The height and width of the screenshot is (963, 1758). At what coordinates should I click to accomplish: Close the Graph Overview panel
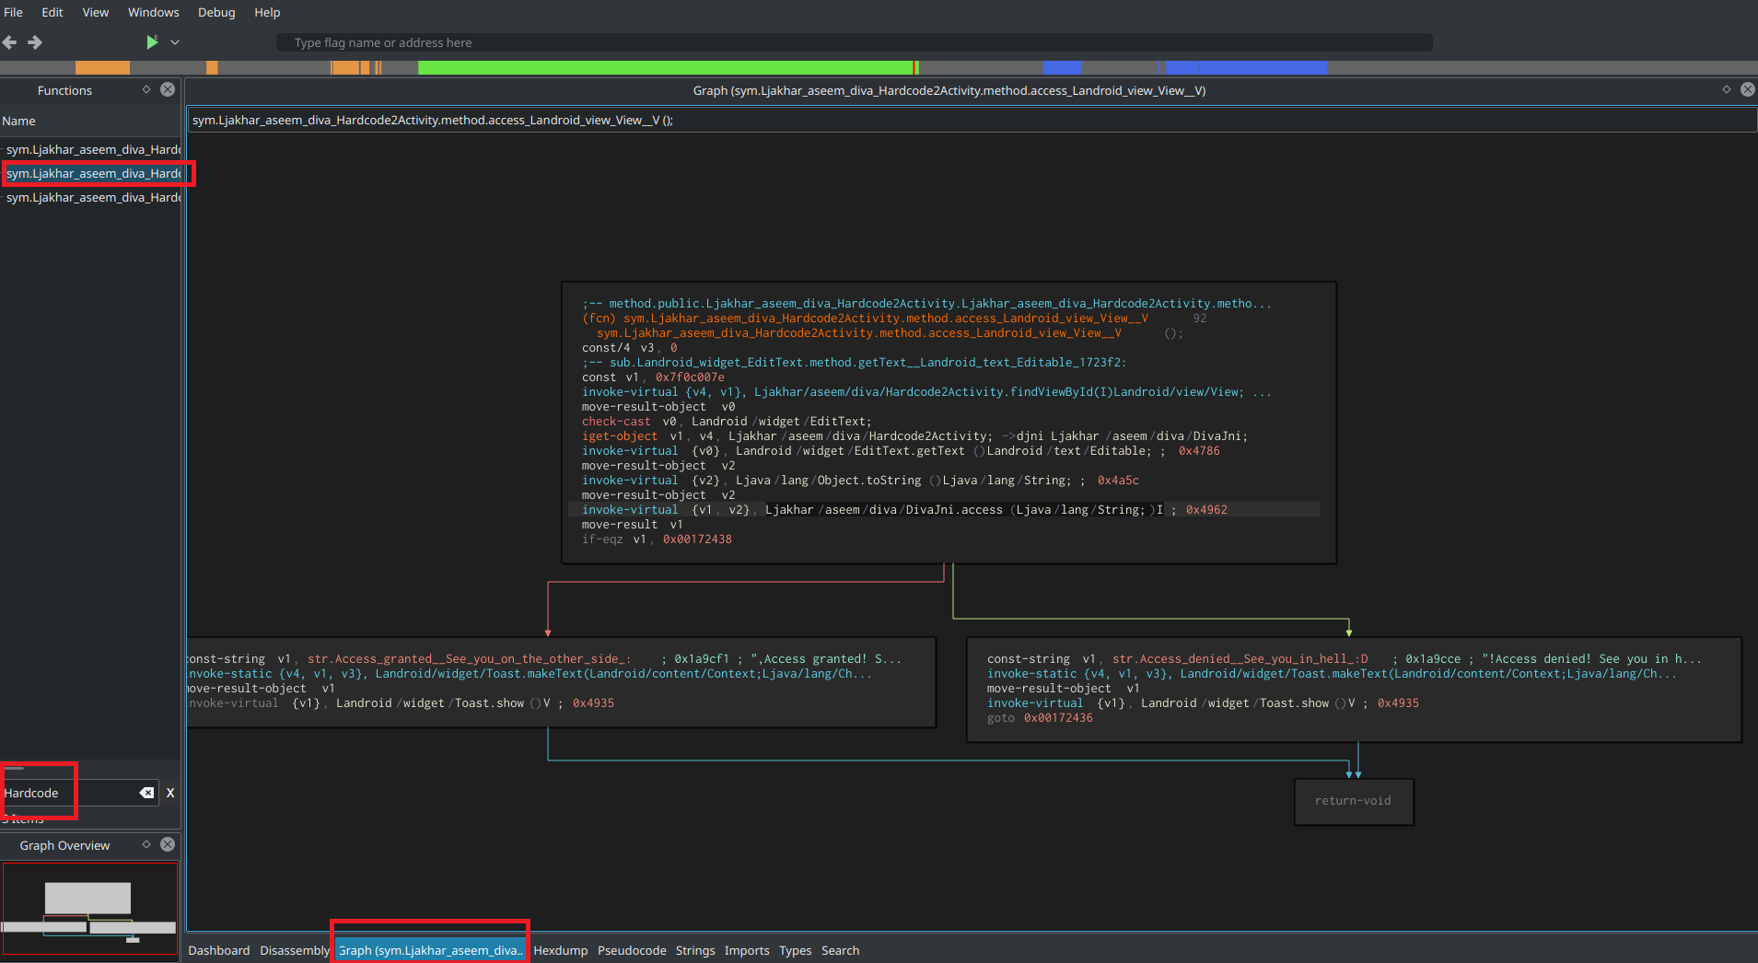click(167, 844)
